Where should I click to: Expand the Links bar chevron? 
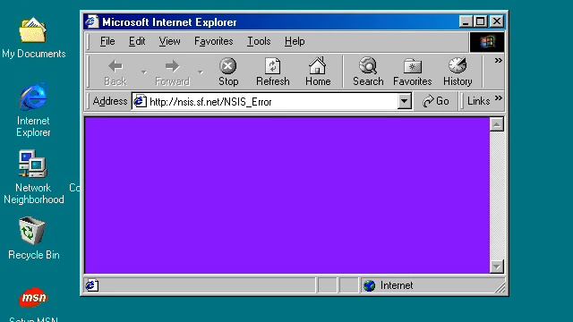pyautogui.click(x=498, y=98)
